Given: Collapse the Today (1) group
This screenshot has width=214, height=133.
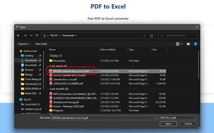Looking at the screenshot, I should point(48,56).
